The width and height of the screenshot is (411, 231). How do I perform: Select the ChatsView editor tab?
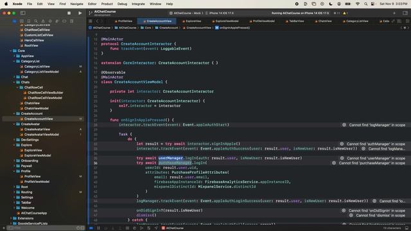click(x=323, y=21)
